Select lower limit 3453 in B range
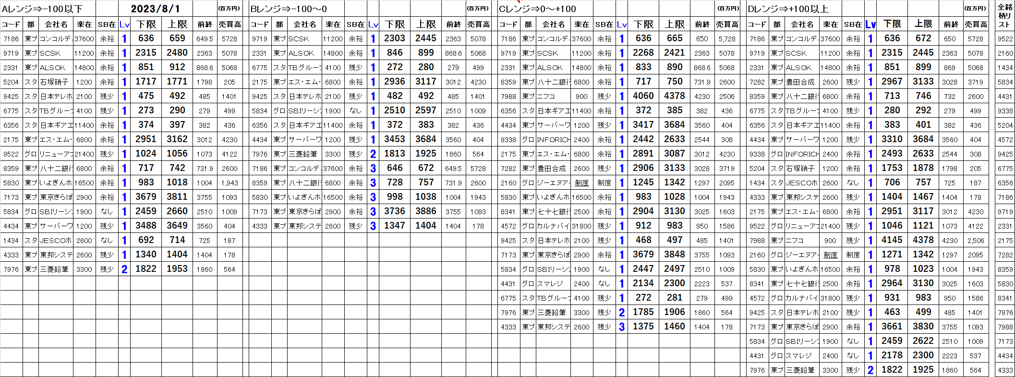Screen dimensions: 1015x377 coord(395,139)
